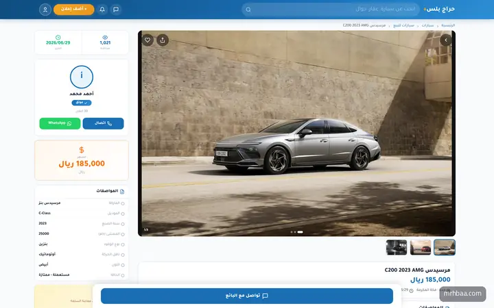The width and height of the screenshot is (494, 308).
Task: Click fuel value 'بنزين'
Action: pyautogui.click(x=43, y=244)
